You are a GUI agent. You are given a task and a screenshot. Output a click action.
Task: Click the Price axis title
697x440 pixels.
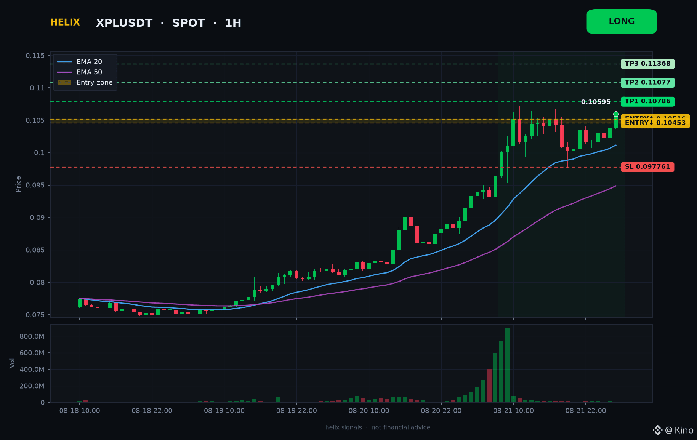point(18,184)
